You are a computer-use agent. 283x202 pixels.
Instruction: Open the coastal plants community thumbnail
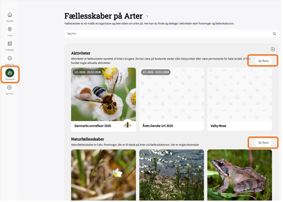pos(171,175)
